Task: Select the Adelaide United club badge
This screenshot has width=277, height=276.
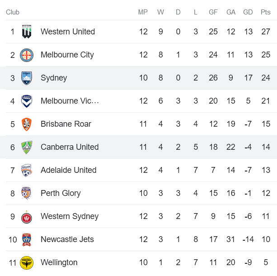Action: tap(27, 170)
